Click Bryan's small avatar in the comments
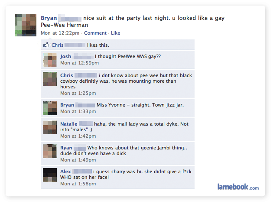The image size is (273, 204). [50, 108]
